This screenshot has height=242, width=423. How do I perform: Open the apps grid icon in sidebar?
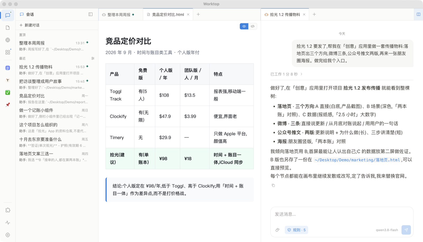[8, 52]
